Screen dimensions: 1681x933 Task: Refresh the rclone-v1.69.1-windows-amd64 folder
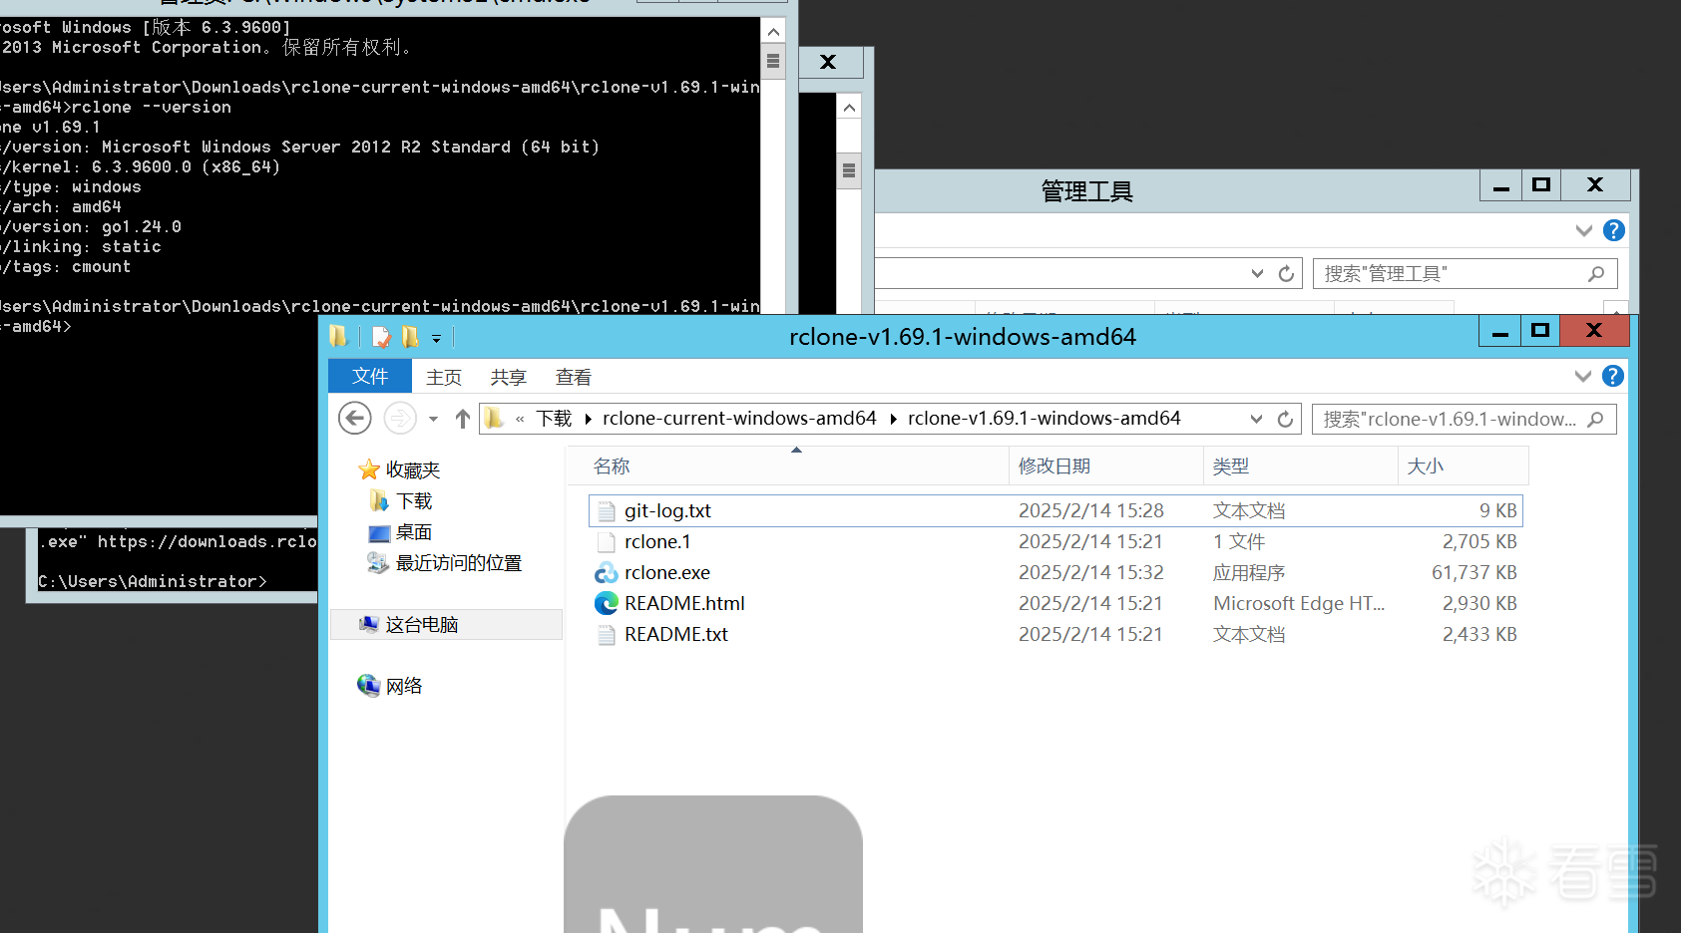(1285, 419)
